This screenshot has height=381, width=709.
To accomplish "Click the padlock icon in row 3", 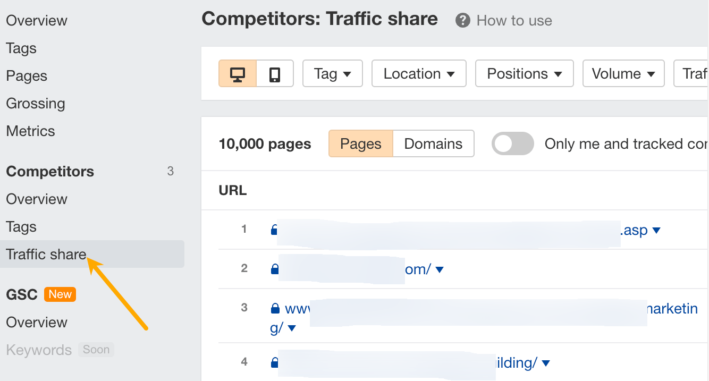I will 275,309.
